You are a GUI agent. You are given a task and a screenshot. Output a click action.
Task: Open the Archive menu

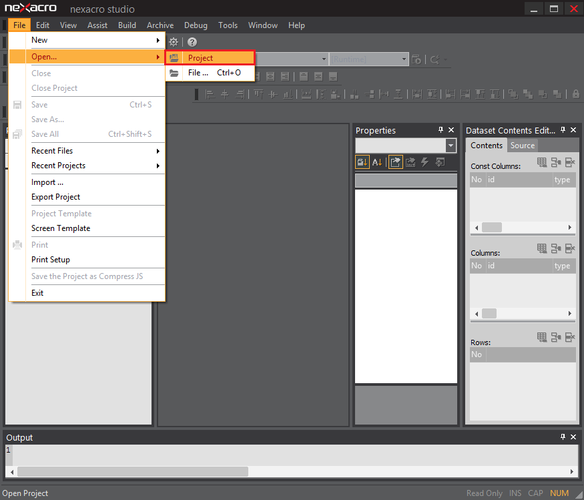160,25
